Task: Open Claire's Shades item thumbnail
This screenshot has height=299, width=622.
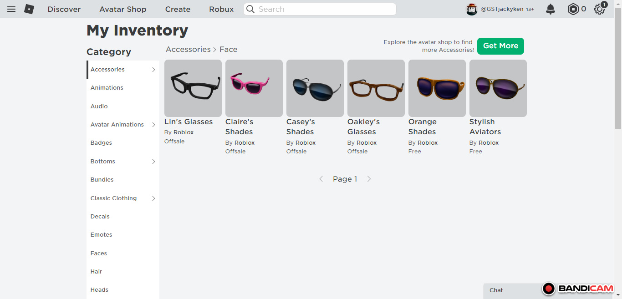Action: coord(254,88)
